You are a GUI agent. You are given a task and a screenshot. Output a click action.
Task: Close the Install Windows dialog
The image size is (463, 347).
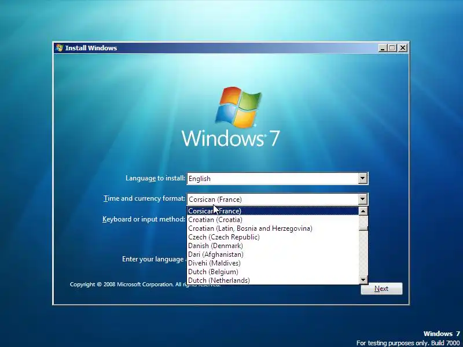coord(402,48)
